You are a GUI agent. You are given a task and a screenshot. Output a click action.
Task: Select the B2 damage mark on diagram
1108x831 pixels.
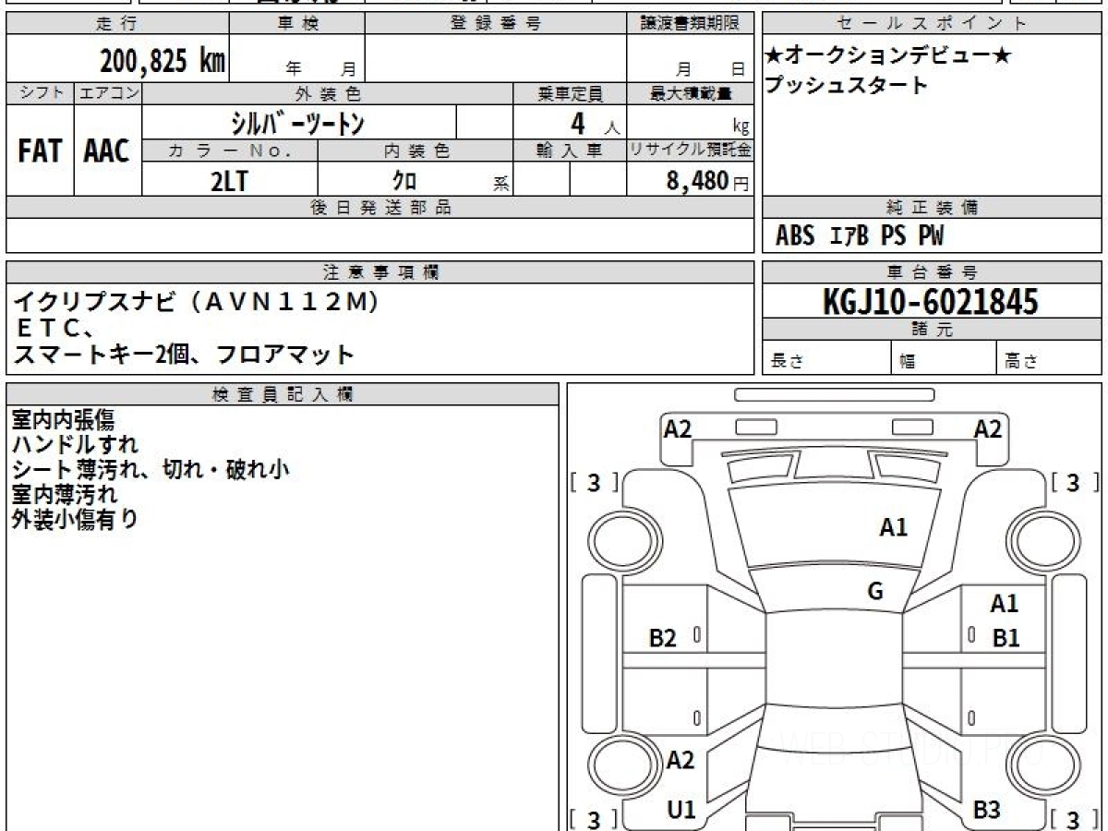coord(663,638)
